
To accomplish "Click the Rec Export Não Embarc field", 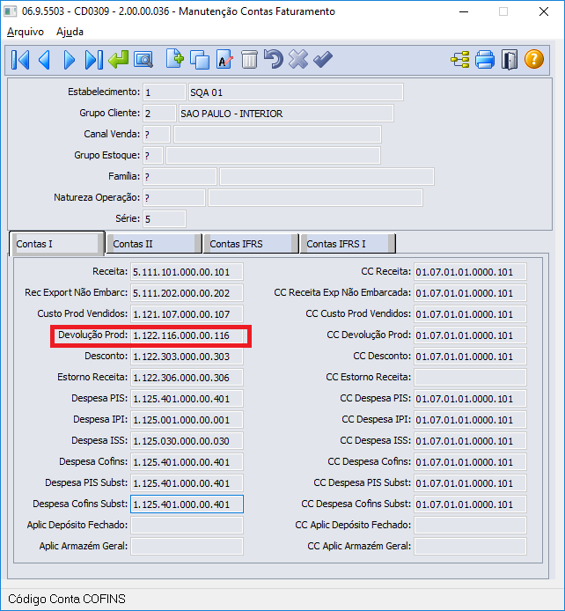I will click(187, 292).
